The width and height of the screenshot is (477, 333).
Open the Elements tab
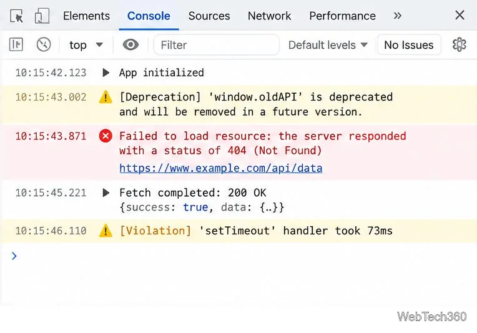pos(86,16)
